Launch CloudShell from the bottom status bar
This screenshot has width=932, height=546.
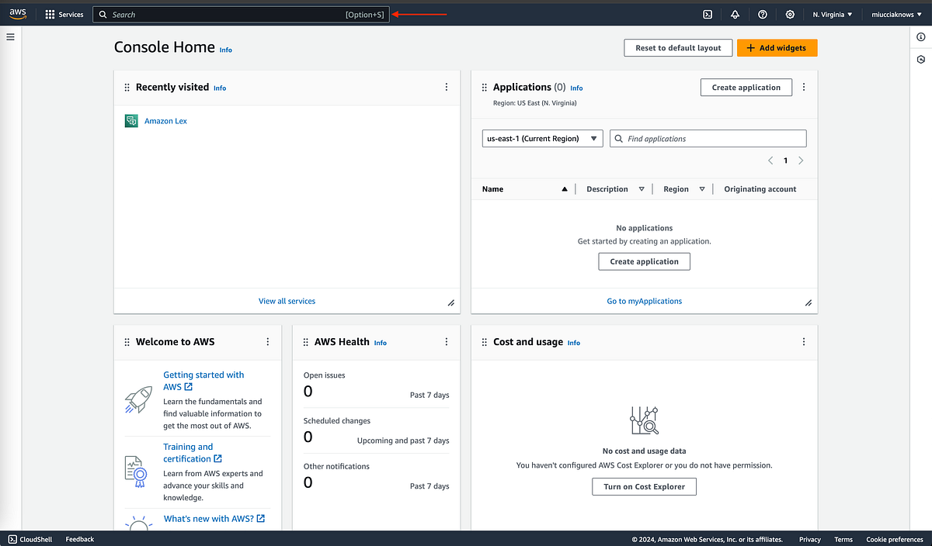(x=30, y=539)
